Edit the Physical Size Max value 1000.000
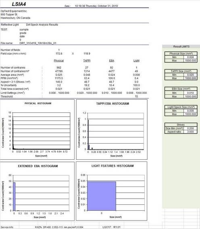 pos(190,61)
